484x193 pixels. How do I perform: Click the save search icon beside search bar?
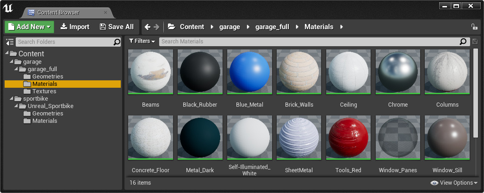pyautogui.click(x=474, y=42)
